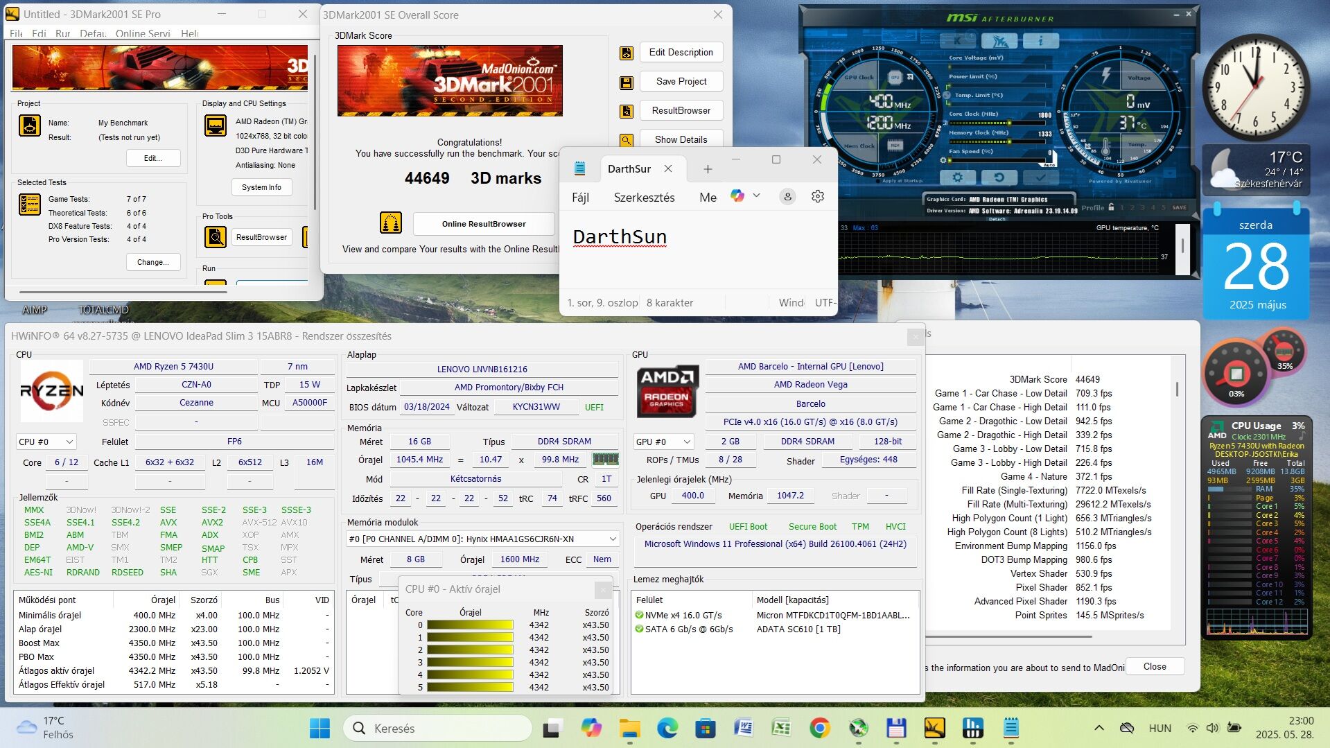Toggle the fan speed Auto mode in Afterburner
Screen dimensions: 1330x748
(1049, 164)
